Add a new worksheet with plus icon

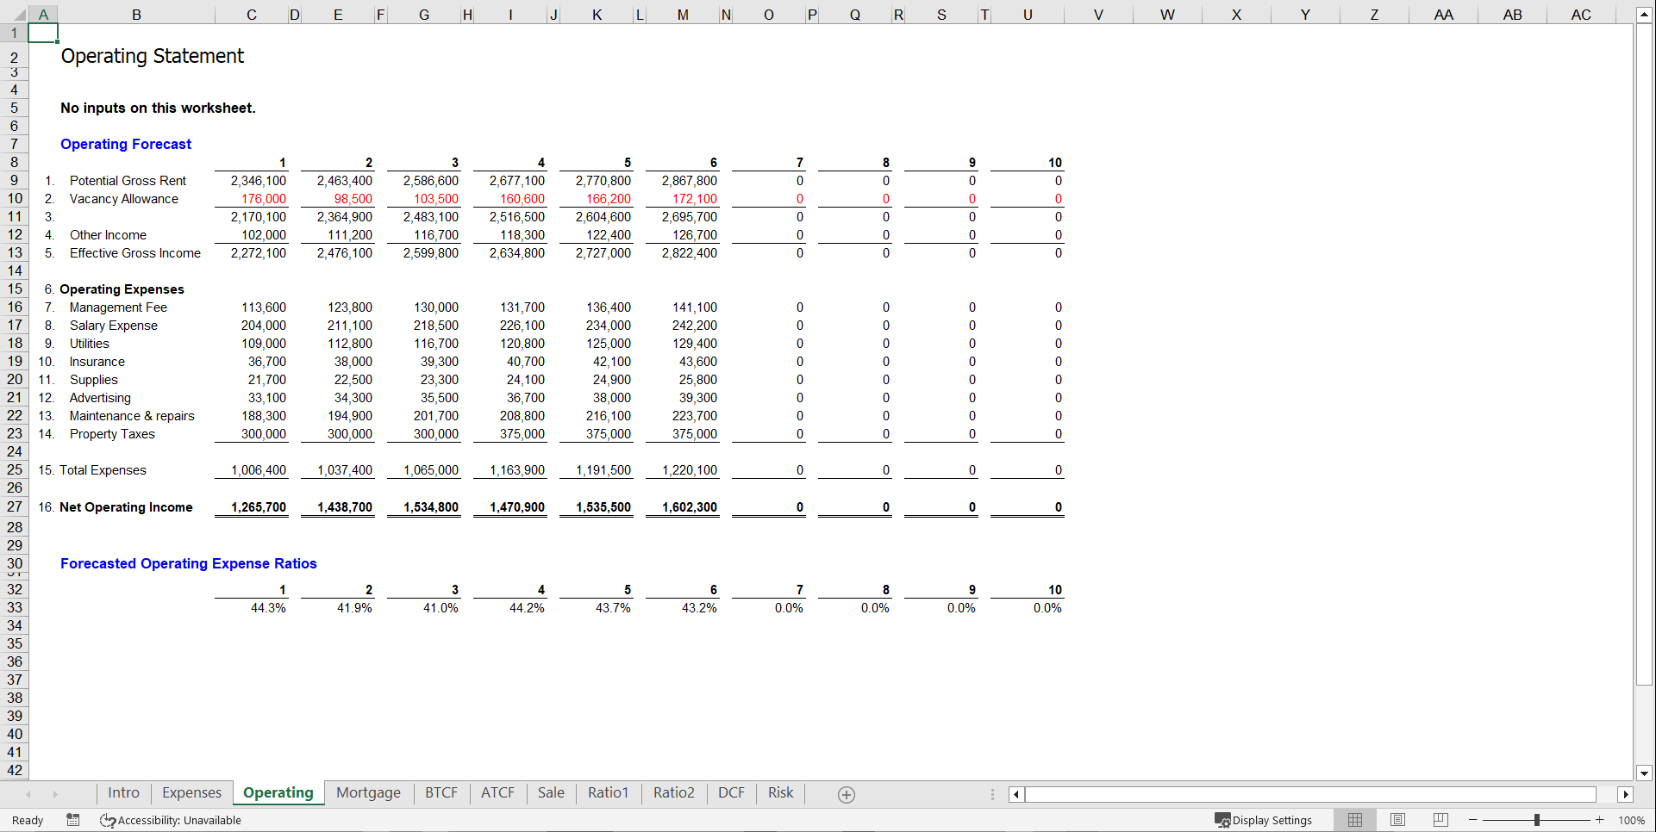point(846,793)
